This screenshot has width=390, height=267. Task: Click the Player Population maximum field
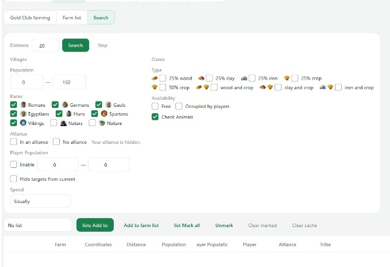click(x=108, y=164)
